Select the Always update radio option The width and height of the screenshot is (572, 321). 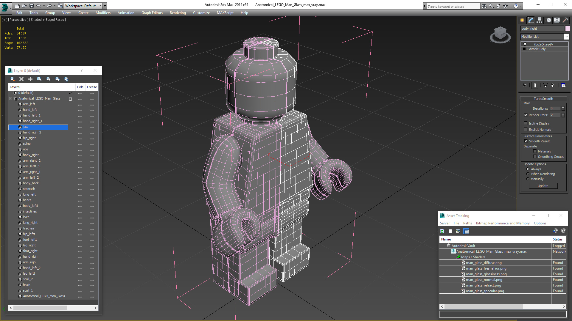click(528, 169)
